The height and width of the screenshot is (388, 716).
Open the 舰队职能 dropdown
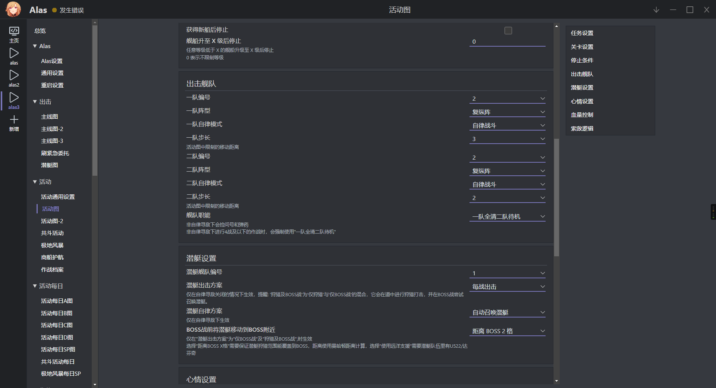tap(507, 216)
